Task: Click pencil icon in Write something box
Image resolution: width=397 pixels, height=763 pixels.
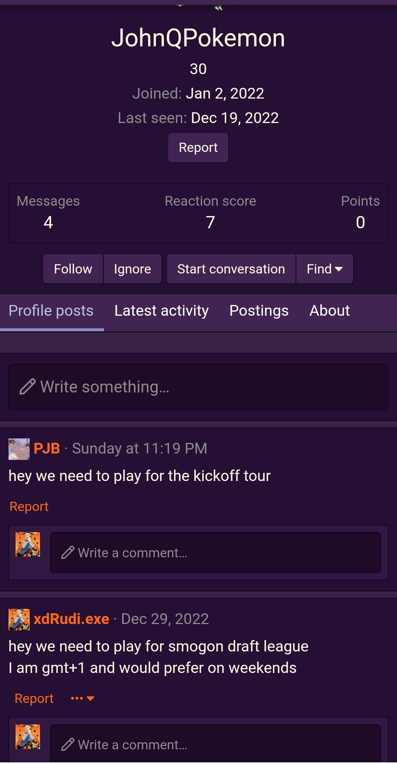Action: point(27,387)
